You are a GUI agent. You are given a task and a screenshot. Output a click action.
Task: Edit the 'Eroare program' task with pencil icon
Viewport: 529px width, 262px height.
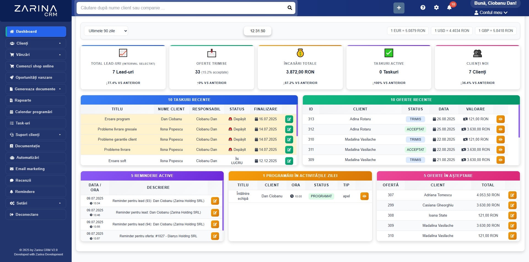[x=289, y=119]
